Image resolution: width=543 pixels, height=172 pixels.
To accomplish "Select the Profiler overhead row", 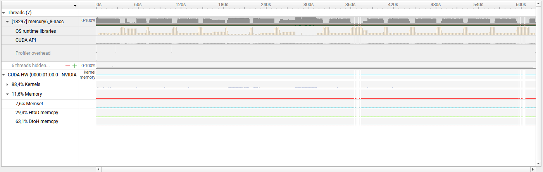I will coord(33,53).
